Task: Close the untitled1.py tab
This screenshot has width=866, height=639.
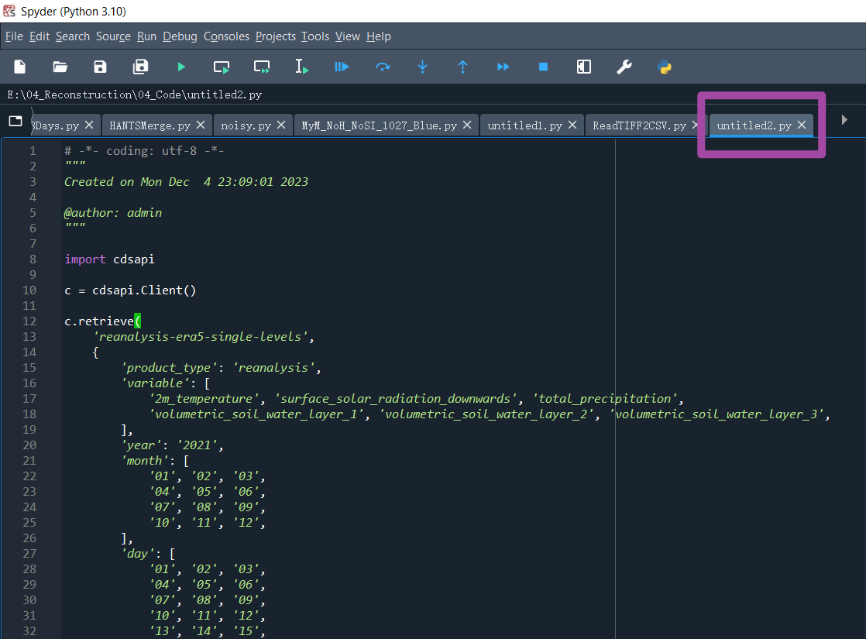Action: pos(572,125)
